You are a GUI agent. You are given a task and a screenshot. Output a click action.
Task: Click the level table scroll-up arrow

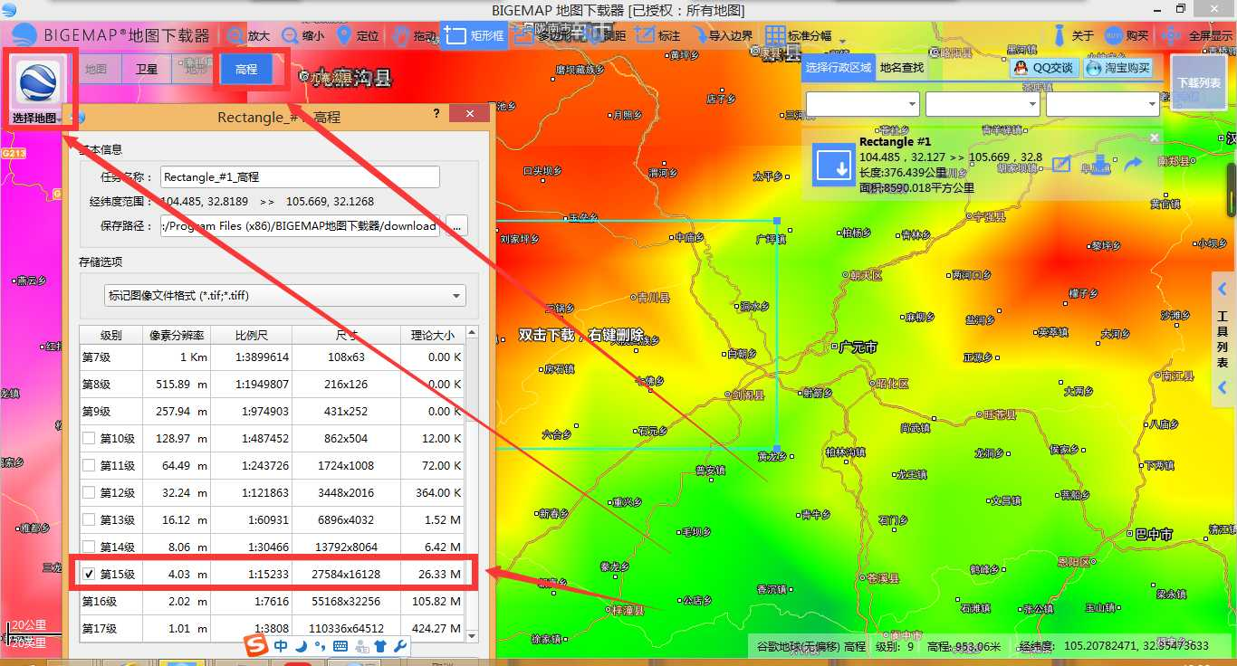pos(472,333)
